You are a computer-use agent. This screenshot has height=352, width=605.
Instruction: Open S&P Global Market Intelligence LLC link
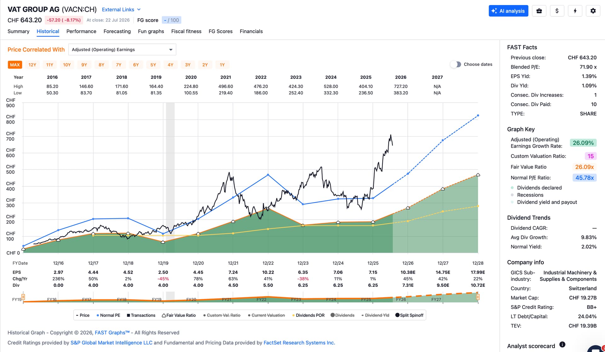(x=111, y=343)
